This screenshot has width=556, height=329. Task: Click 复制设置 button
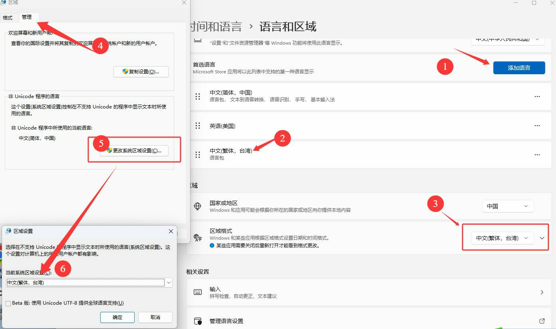(141, 72)
